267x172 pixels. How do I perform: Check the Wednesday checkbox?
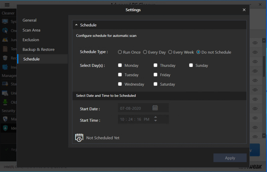pyautogui.click(x=120, y=84)
